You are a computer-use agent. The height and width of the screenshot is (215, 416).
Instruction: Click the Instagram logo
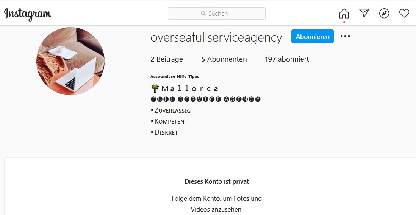point(28,14)
